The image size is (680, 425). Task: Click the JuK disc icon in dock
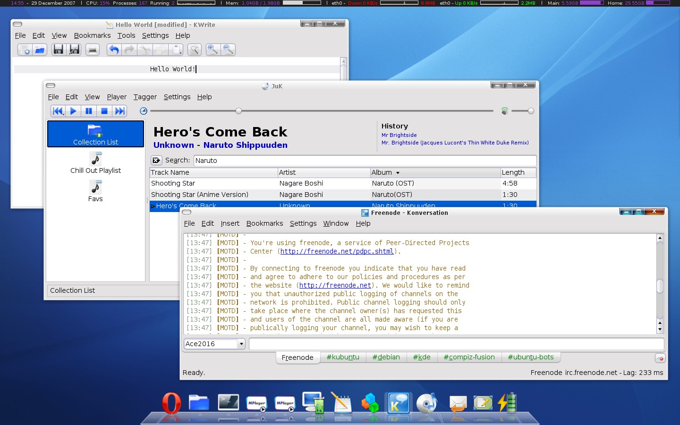point(427,404)
